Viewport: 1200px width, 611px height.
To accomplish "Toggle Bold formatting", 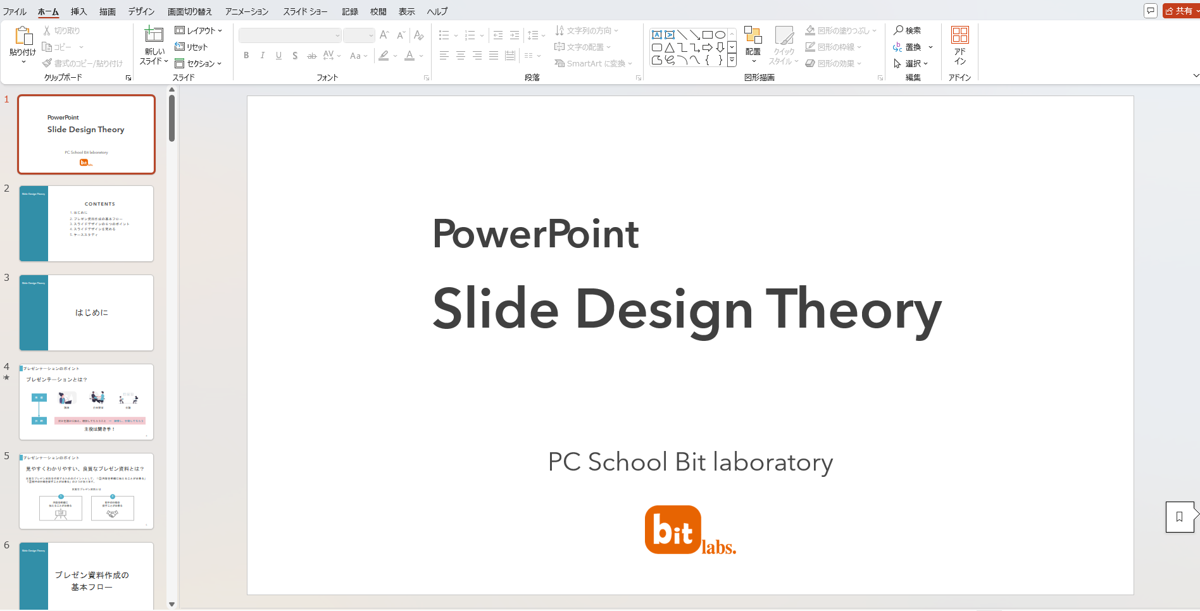I will point(246,56).
